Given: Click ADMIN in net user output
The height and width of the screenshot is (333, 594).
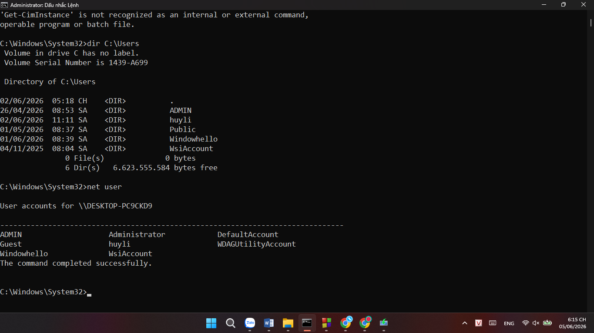Looking at the screenshot, I should (11, 234).
